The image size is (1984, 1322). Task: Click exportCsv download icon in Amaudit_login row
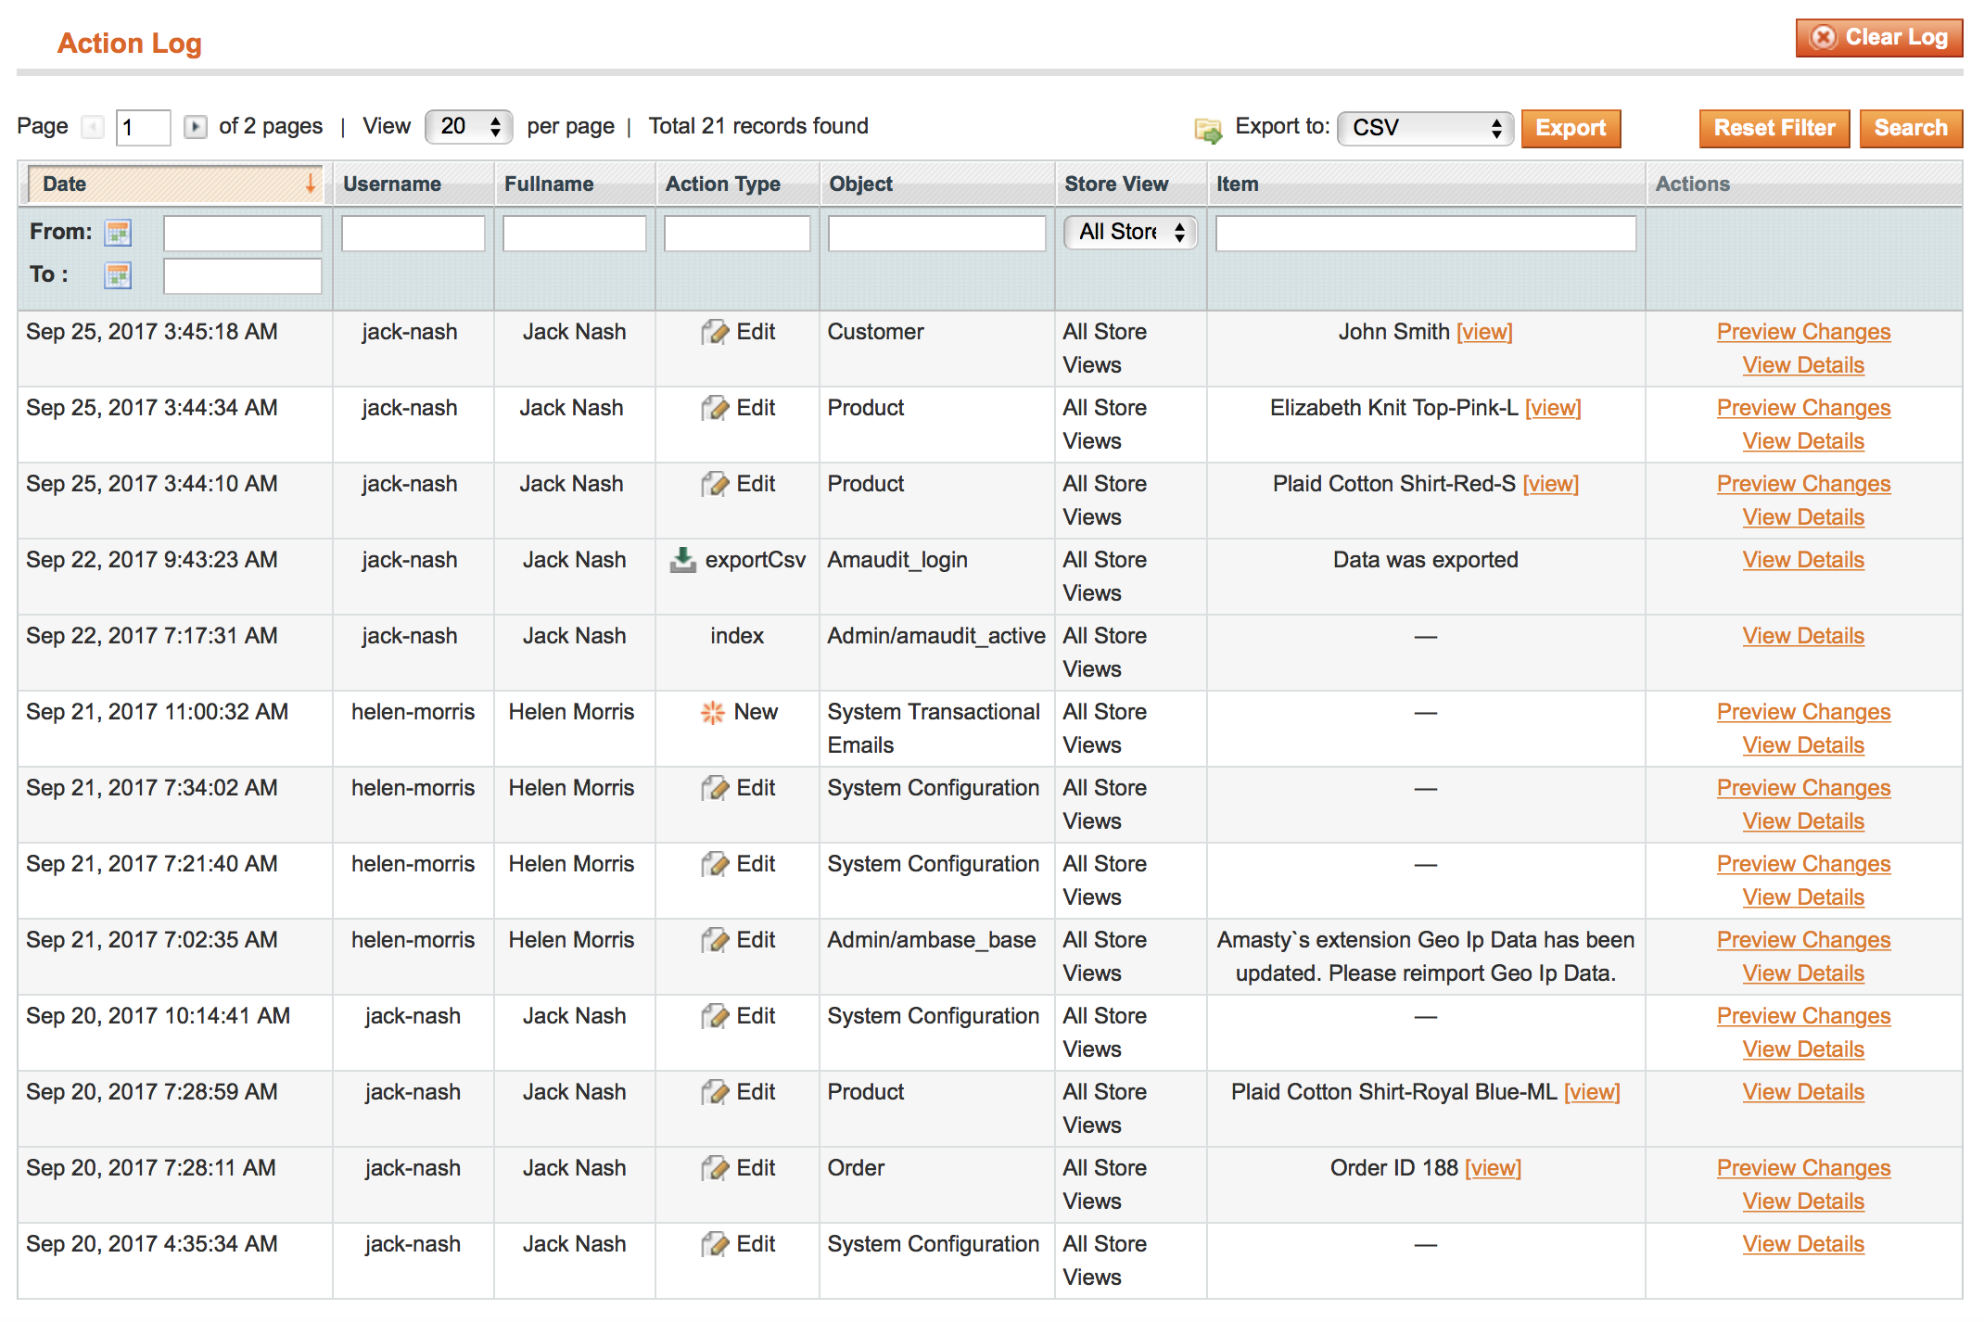683,560
